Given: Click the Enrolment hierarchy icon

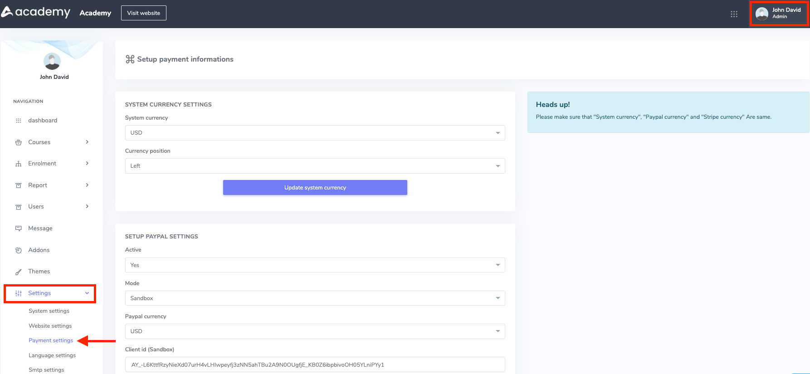Looking at the screenshot, I should (x=19, y=164).
